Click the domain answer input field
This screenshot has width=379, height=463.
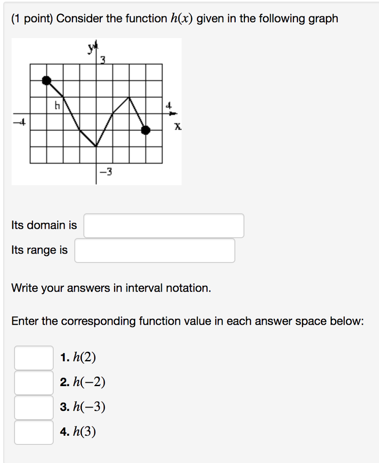pyautogui.click(x=164, y=226)
